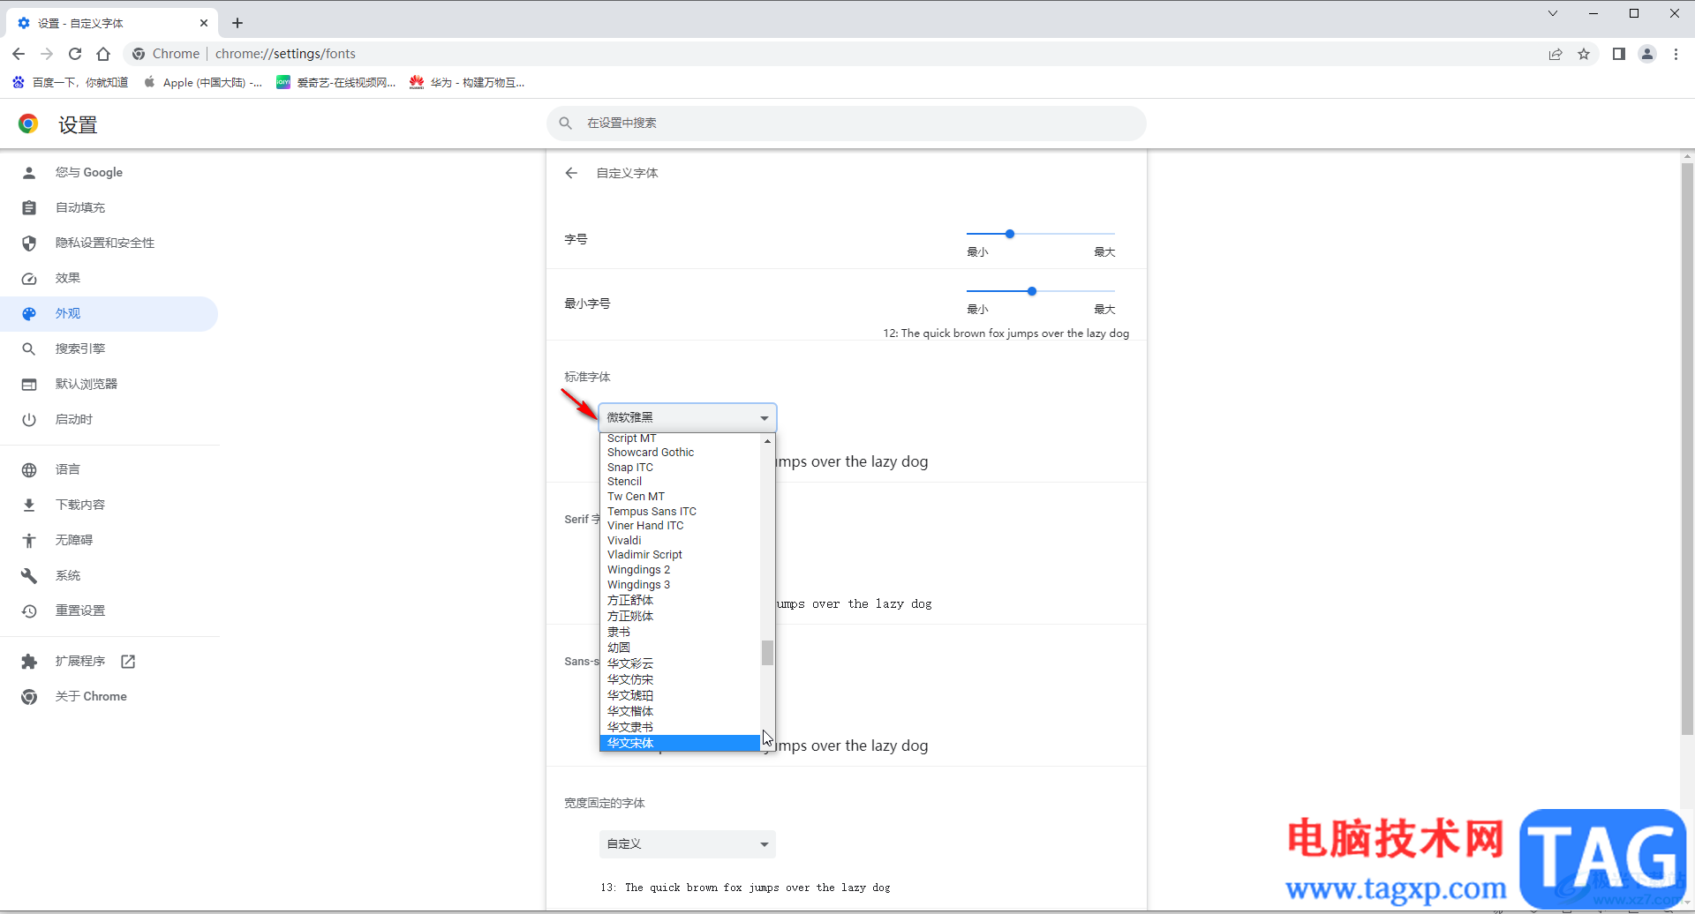The image size is (1695, 914).
Task: Select Wingdings 2 font option
Action: (680, 570)
